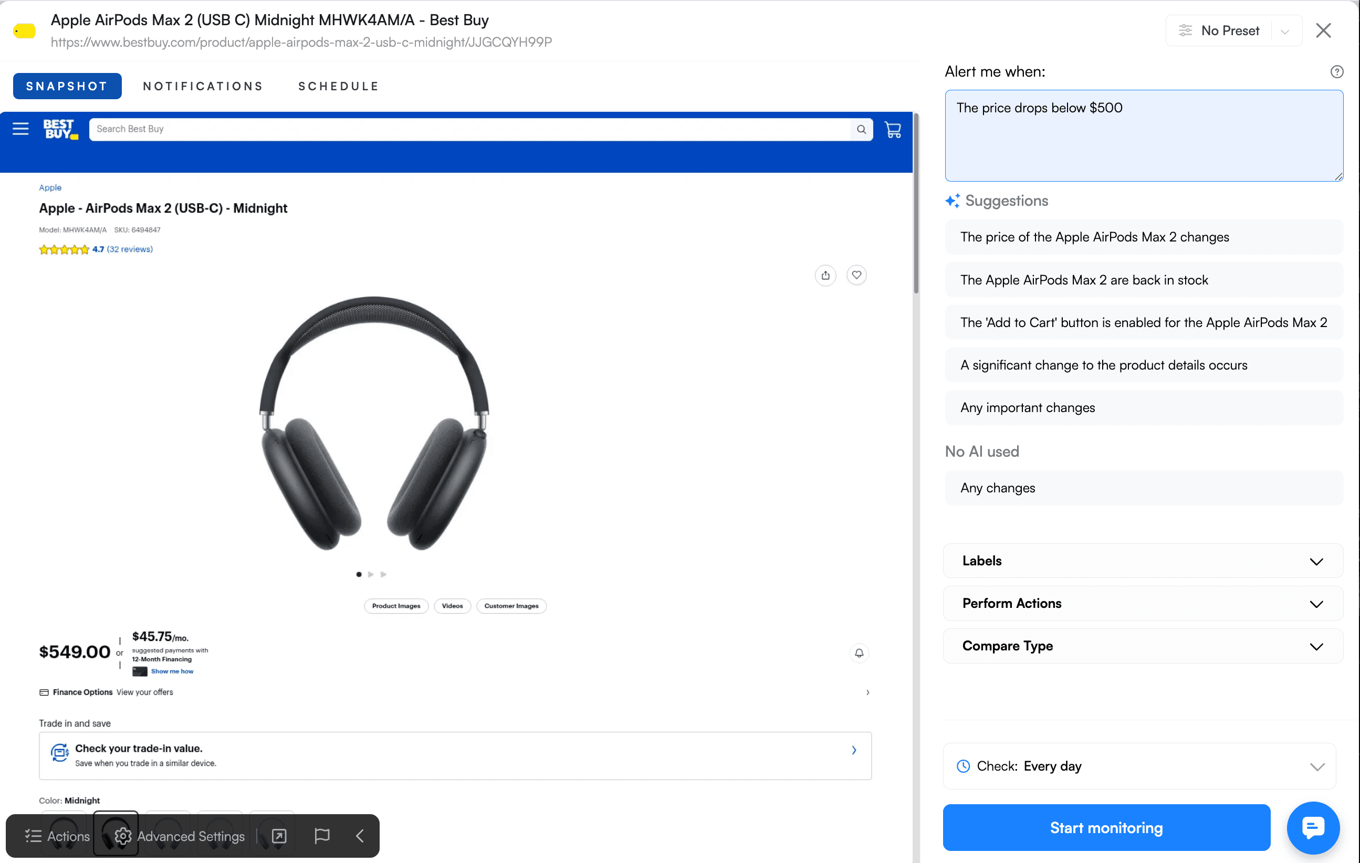
Task: Close the monitoring setup dialog
Action: click(1323, 30)
